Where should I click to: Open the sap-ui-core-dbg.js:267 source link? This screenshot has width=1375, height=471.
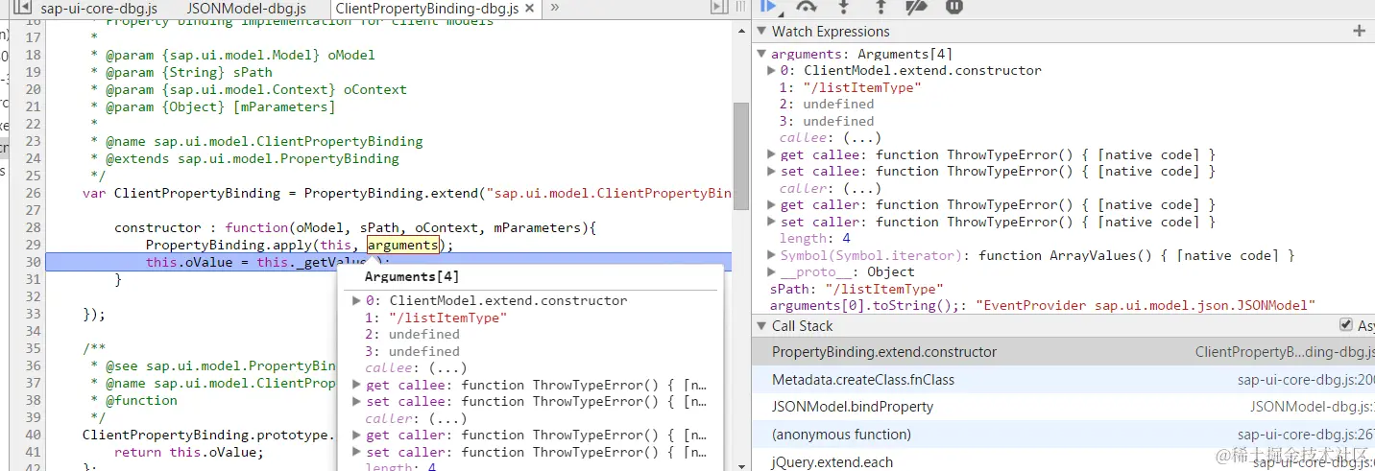[1306, 435]
